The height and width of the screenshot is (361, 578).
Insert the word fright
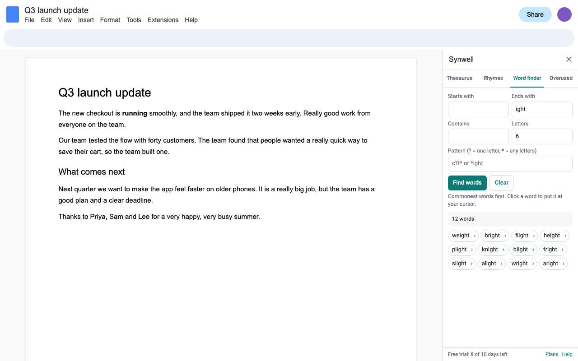pyautogui.click(x=550, y=250)
